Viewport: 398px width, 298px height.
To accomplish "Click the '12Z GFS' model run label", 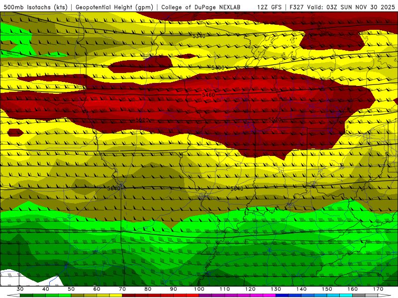I will pyautogui.click(x=269, y=7).
